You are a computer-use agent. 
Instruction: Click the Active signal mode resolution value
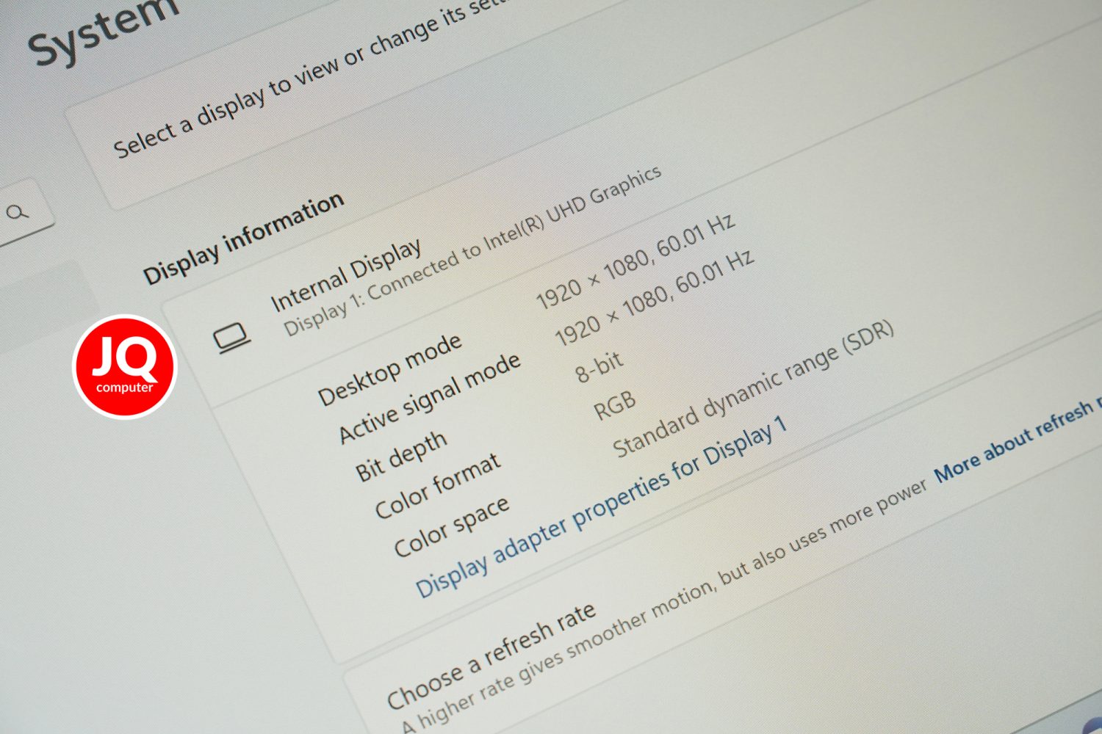654,297
